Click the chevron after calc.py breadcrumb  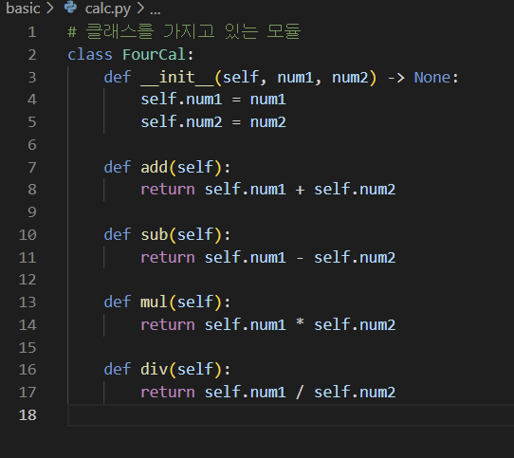point(140,9)
